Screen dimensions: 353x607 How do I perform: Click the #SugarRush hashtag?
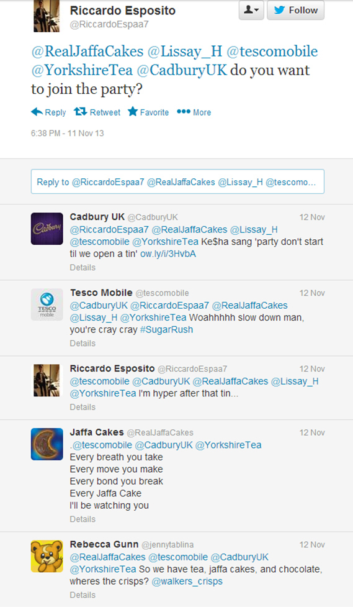click(x=166, y=330)
